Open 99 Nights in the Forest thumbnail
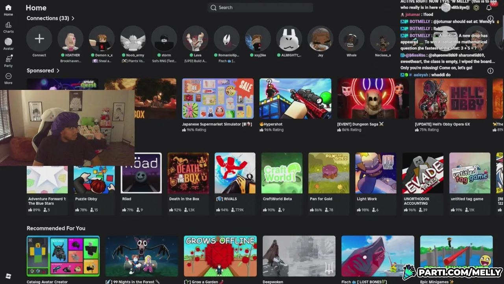The height and width of the screenshot is (284, 504). pyautogui.click(x=142, y=256)
